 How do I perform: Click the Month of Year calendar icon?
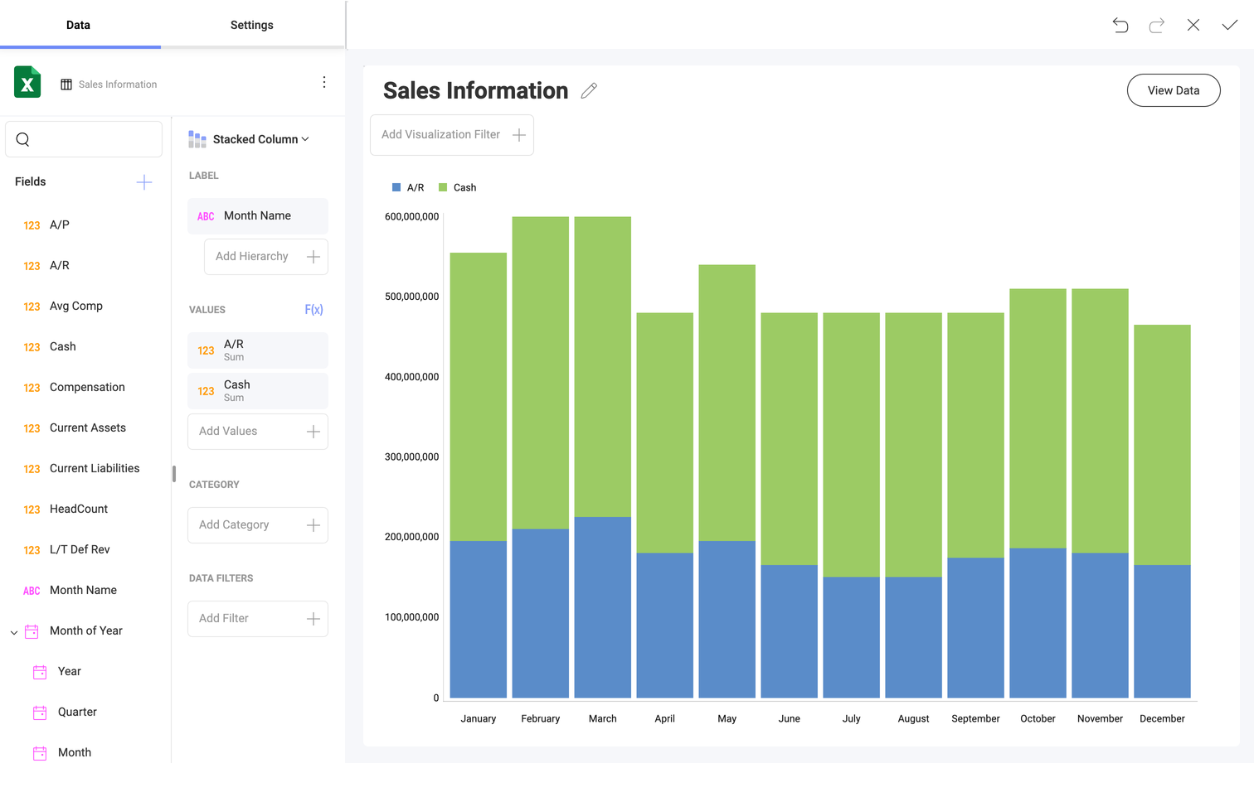(x=32, y=631)
